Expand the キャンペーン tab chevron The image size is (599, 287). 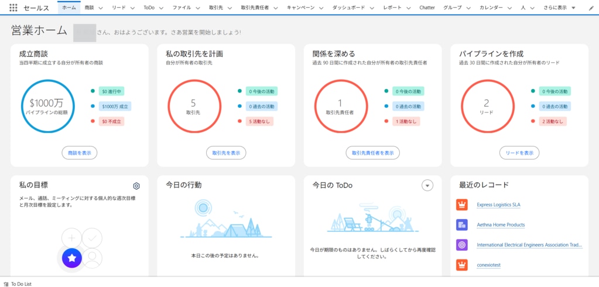click(x=321, y=8)
